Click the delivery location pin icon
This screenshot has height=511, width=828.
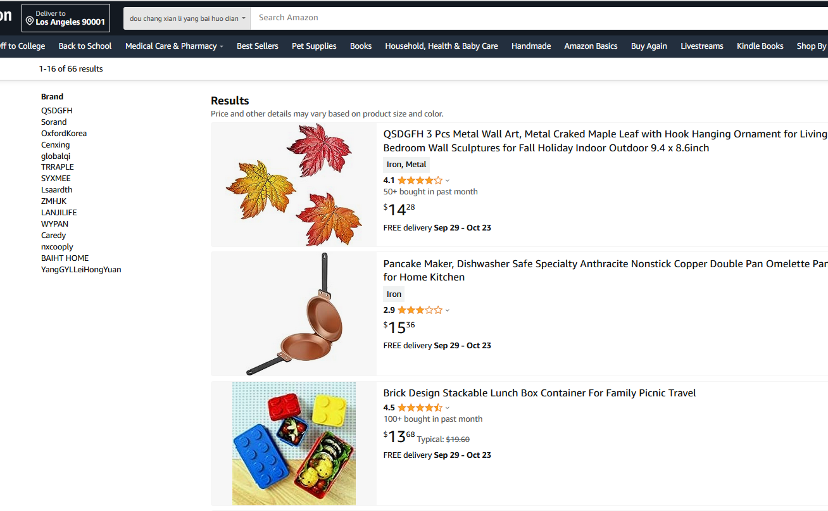click(x=30, y=22)
